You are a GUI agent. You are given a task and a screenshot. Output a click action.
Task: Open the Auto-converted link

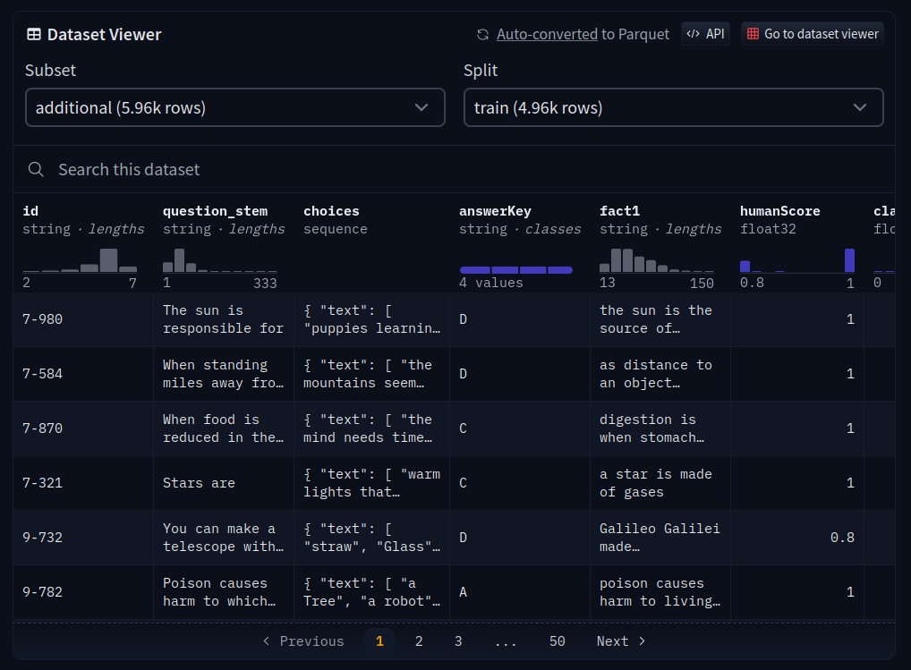coord(547,35)
